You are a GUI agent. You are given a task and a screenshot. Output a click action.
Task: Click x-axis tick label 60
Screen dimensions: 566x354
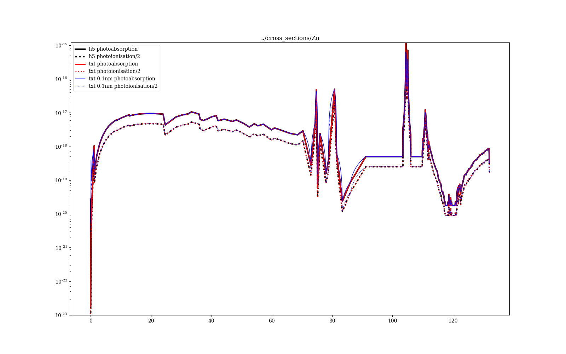pyautogui.click(x=272, y=321)
